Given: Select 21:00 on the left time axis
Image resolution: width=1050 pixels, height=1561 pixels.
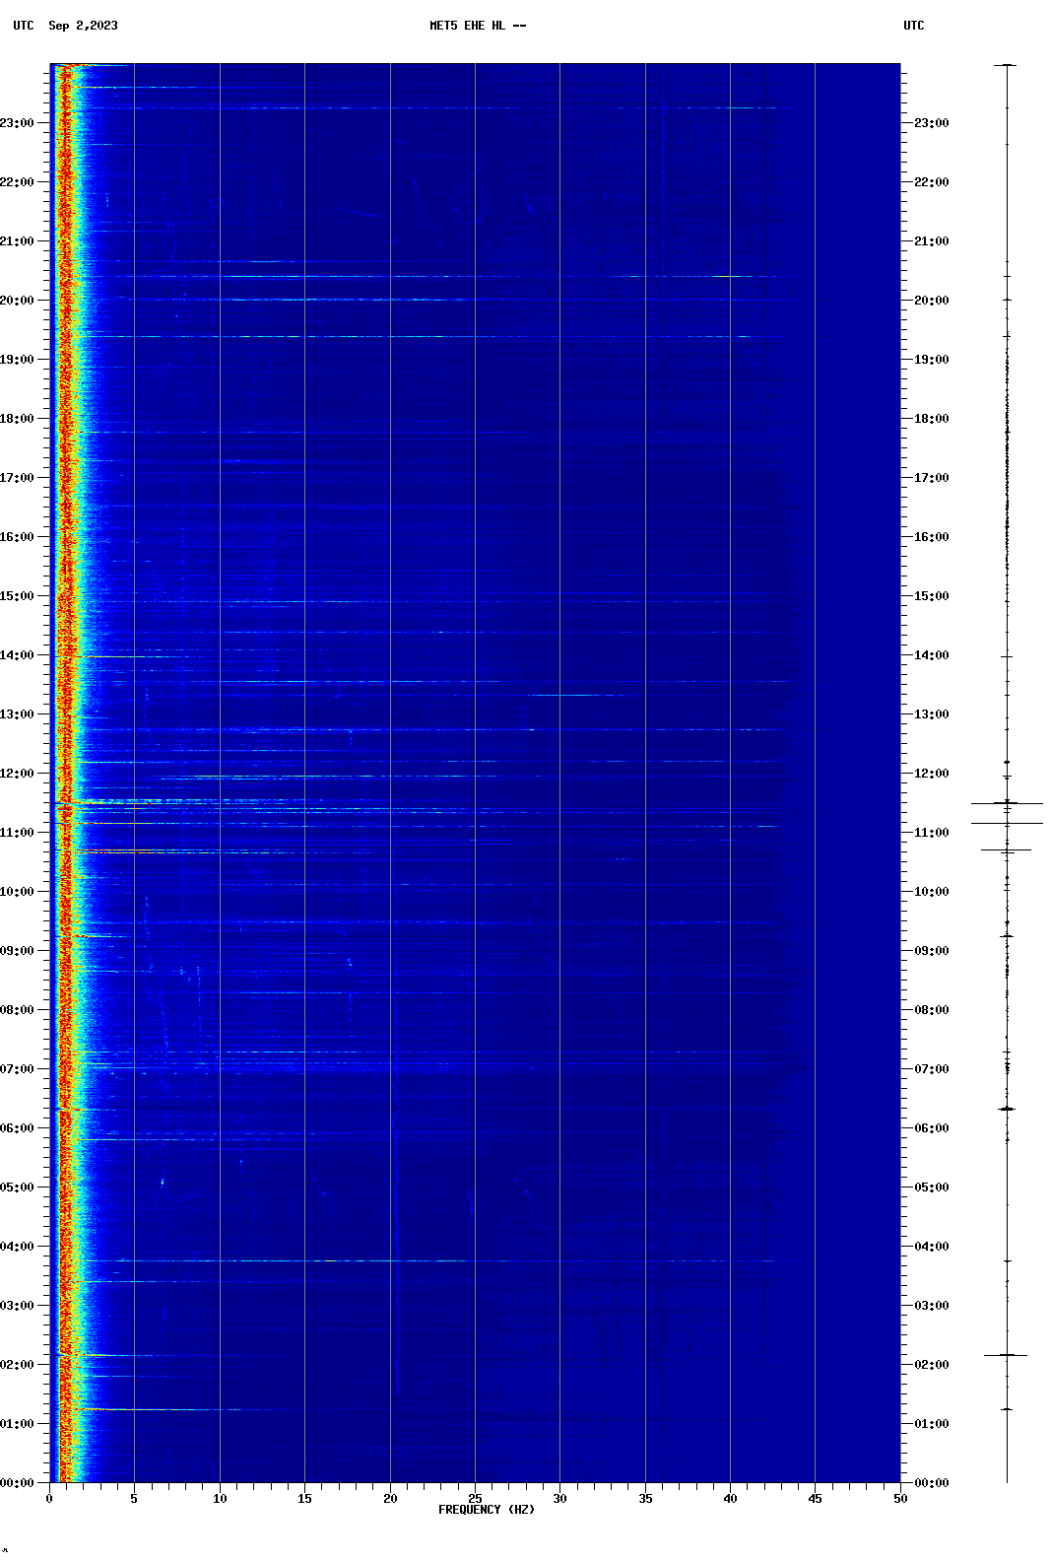Looking at the screenshot, I should (18, 241).
